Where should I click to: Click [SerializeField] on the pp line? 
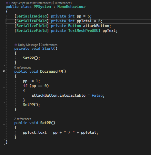[31, 16]
